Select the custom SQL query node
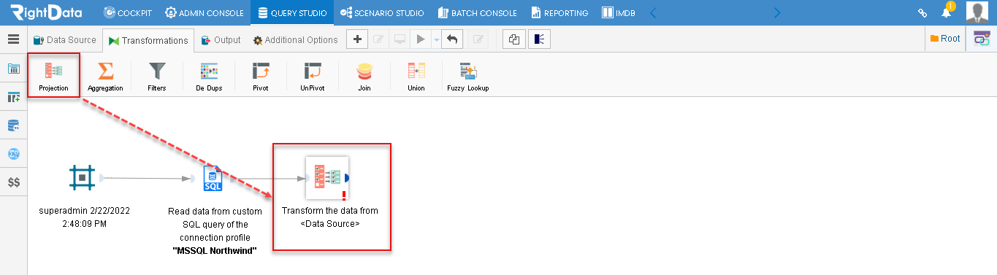 [213, 177]
